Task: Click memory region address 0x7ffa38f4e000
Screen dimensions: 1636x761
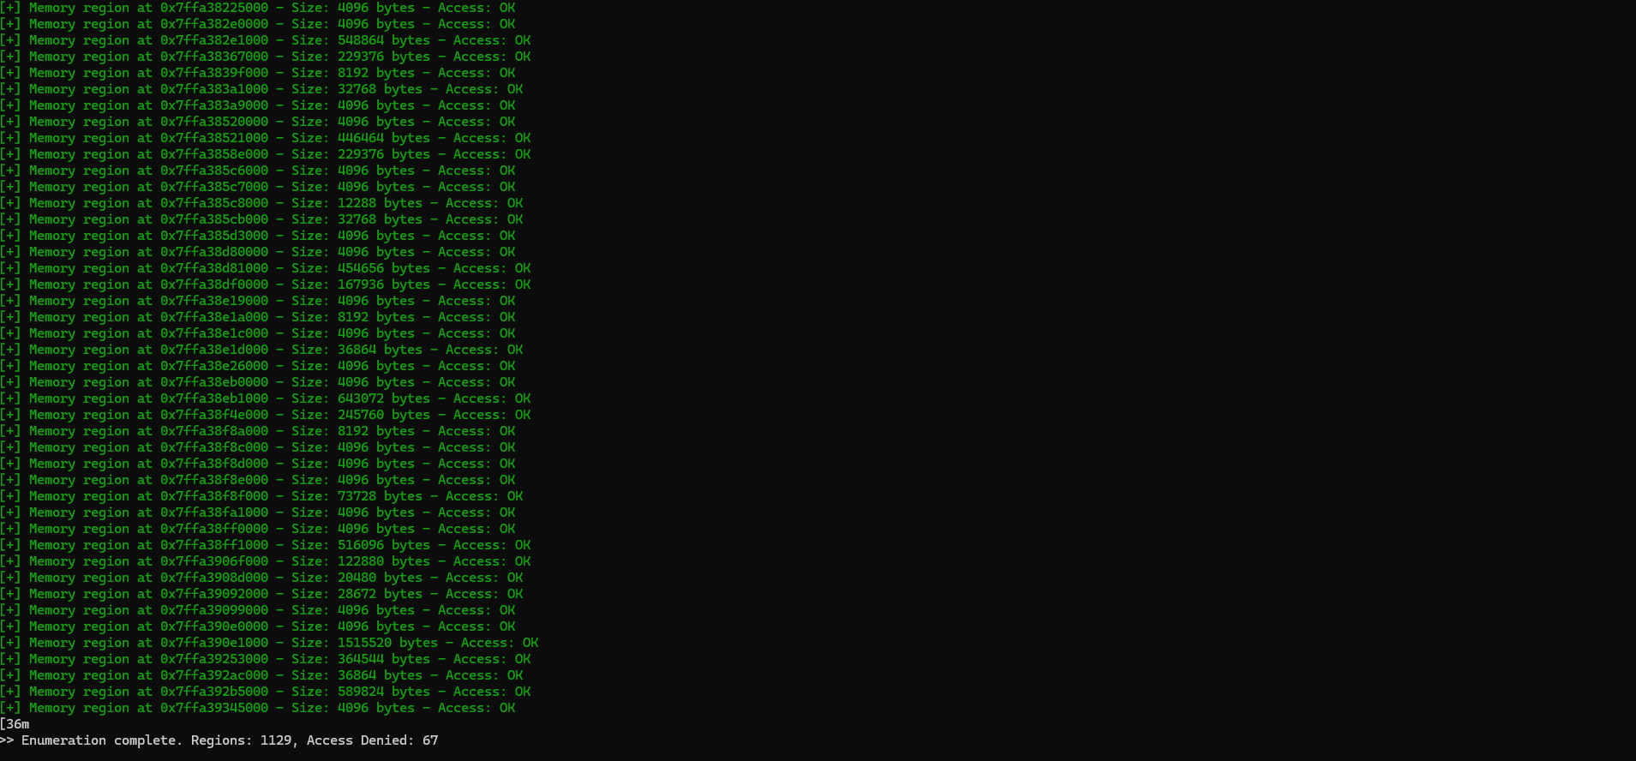Action: (214, 415)
